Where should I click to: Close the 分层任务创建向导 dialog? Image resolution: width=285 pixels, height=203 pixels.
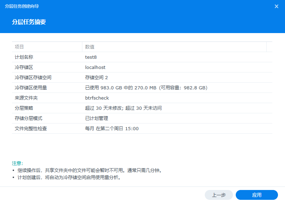[x=277, y=6]
